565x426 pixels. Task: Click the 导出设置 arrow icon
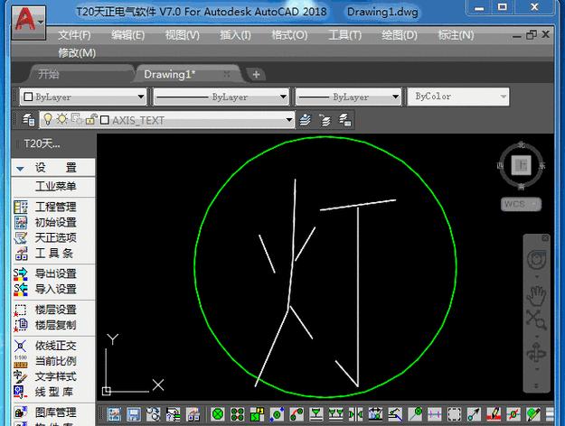click(21, 273)
